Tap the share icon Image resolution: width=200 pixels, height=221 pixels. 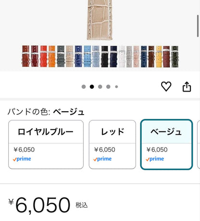[x=187, y=87]
